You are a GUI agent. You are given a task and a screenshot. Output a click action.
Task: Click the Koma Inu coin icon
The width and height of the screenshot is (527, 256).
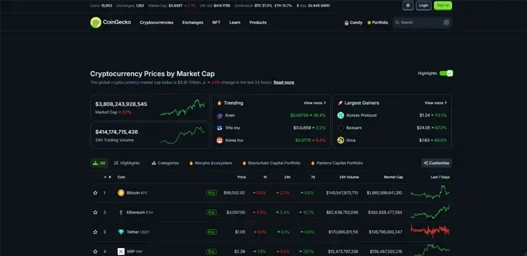[x=219, y=140]
